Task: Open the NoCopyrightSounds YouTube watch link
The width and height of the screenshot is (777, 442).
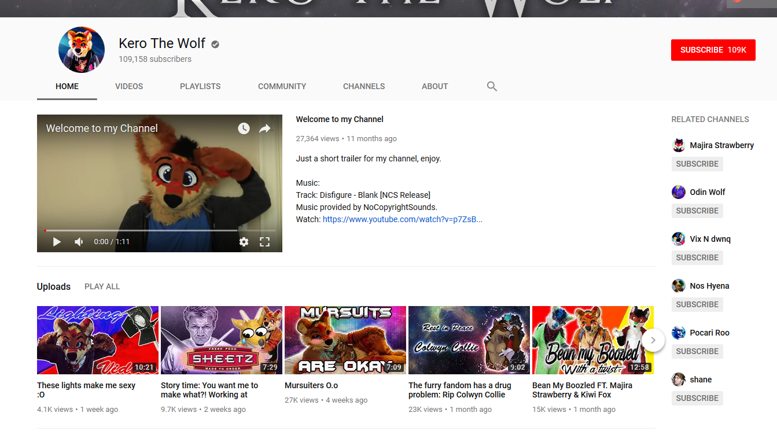Action: (x=403, y=219)
